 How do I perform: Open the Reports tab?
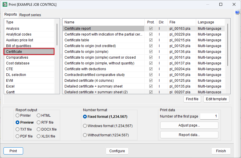[x=10, y=14]
